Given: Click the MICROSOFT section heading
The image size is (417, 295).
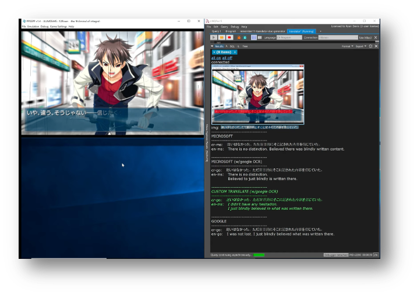Looking at the screenshot, I should tap(222, 136).
